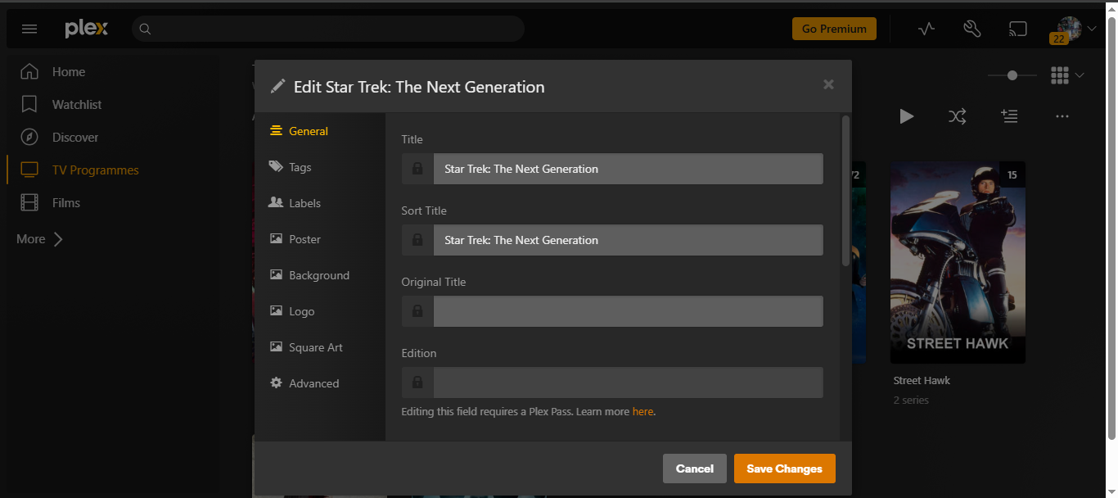
Task: Switch to the Poster tab
Action: (295, 239)
